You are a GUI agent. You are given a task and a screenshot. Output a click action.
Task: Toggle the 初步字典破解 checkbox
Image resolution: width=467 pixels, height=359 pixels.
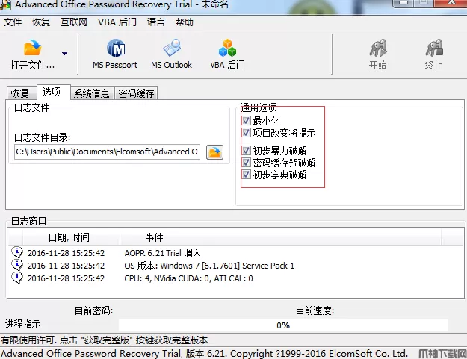coord(246,174)
